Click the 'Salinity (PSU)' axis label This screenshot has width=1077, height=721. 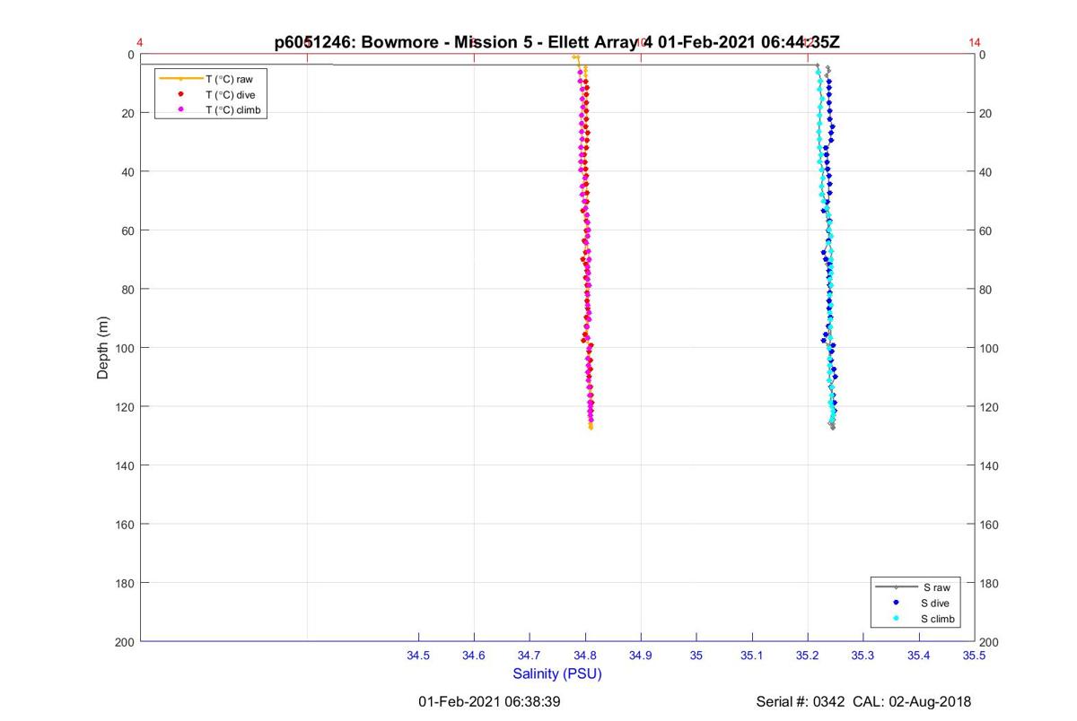(557, 673)
